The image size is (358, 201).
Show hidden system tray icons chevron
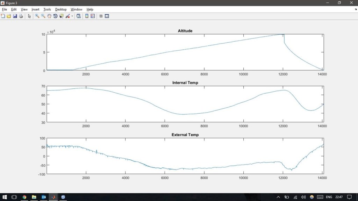[x=278, y=197]
